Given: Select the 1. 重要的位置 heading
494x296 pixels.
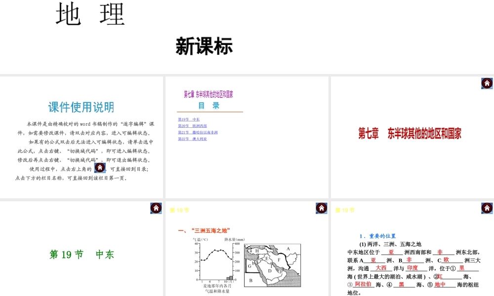Looking at the screenshot, I should click(377, 236).
